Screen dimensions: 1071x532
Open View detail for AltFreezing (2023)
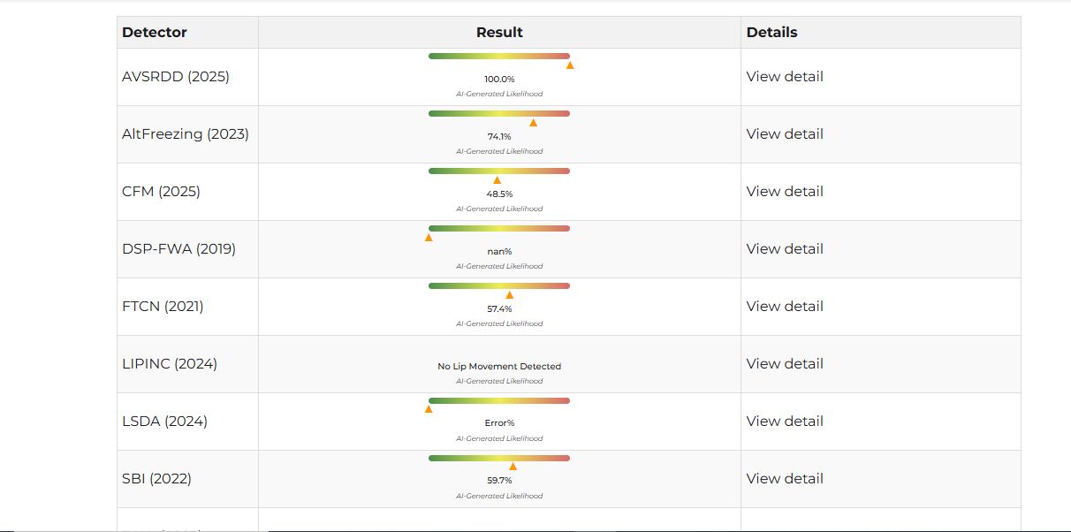pyautogui.click(x=785, y=134)
